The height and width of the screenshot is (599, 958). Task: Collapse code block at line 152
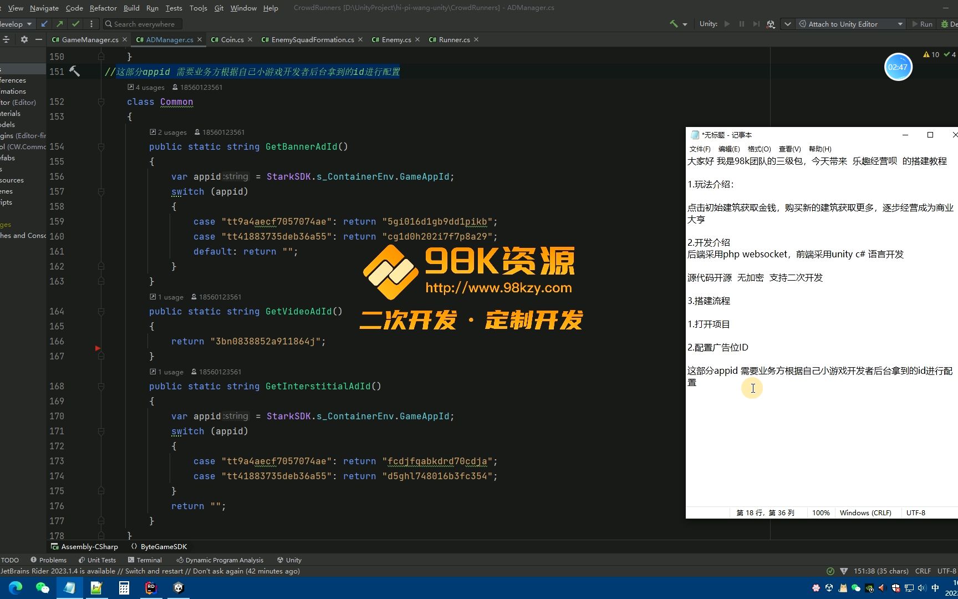(x=101, y=101)
